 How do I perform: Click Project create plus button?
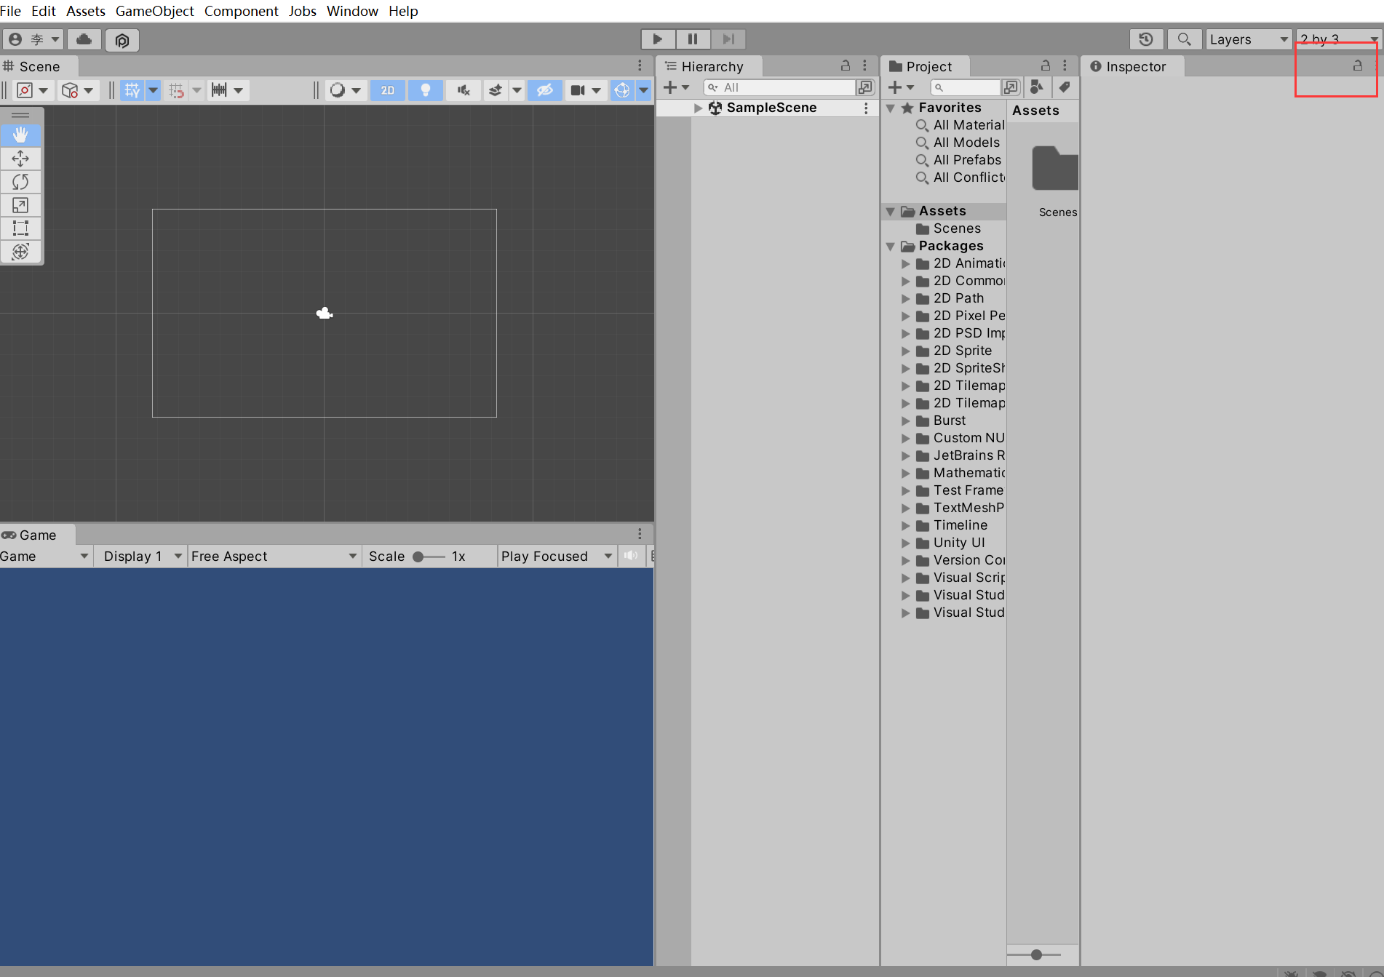pyautogui.click(x=901, y=87)
